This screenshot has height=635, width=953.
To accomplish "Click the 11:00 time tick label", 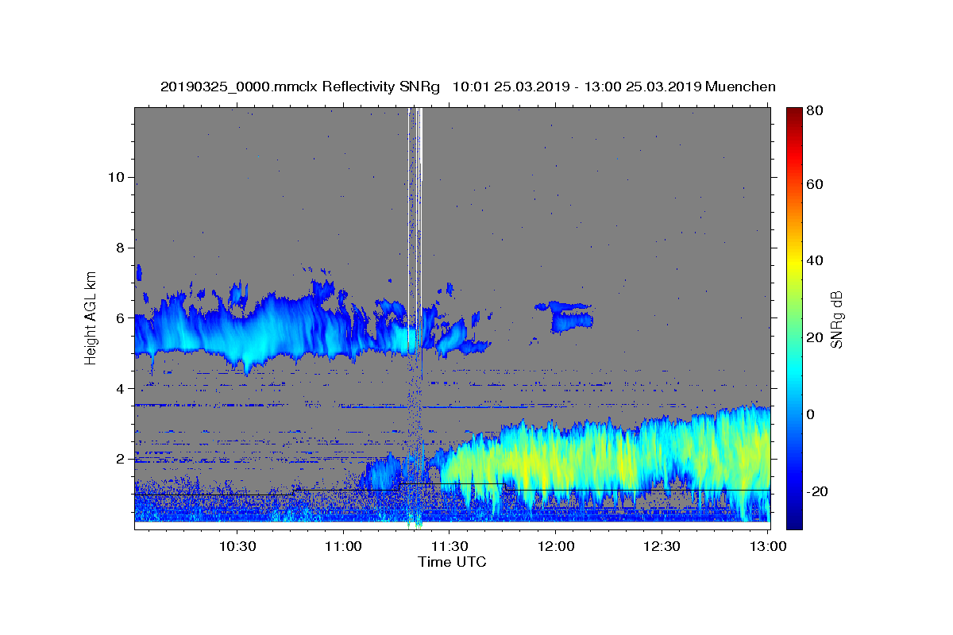I will click(x=344, y=546).
